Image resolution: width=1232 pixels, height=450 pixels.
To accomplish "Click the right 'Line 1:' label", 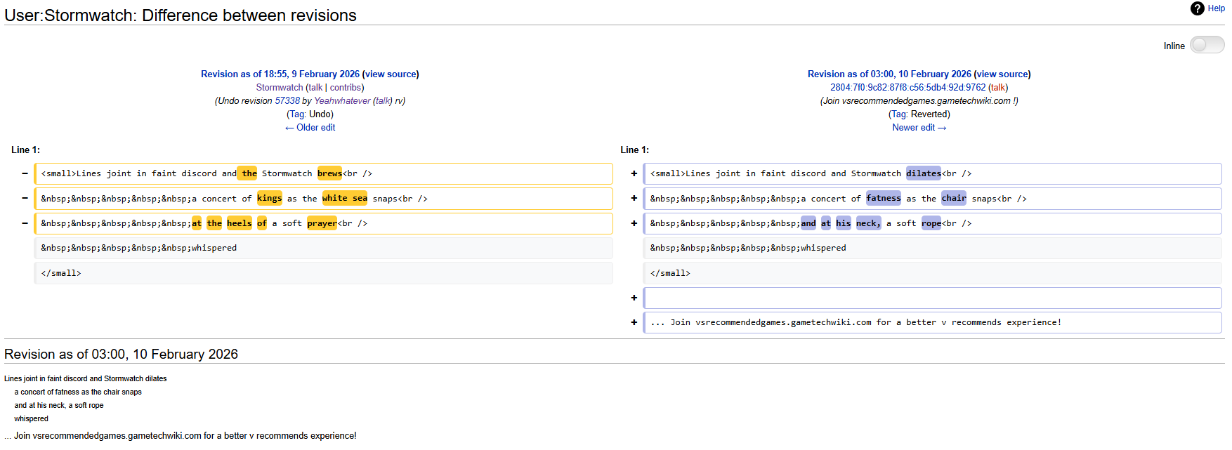I will click(635, 150).
